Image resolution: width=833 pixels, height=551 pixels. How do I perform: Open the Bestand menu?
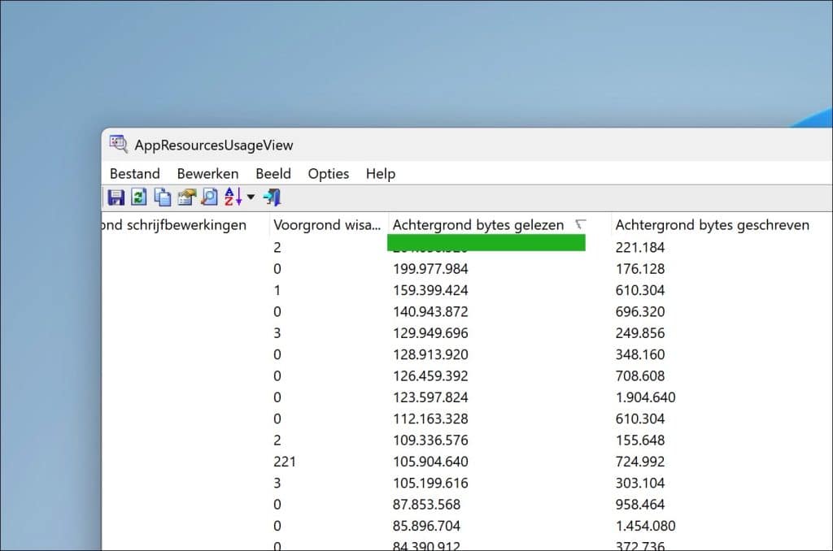[x=135, y=174]
